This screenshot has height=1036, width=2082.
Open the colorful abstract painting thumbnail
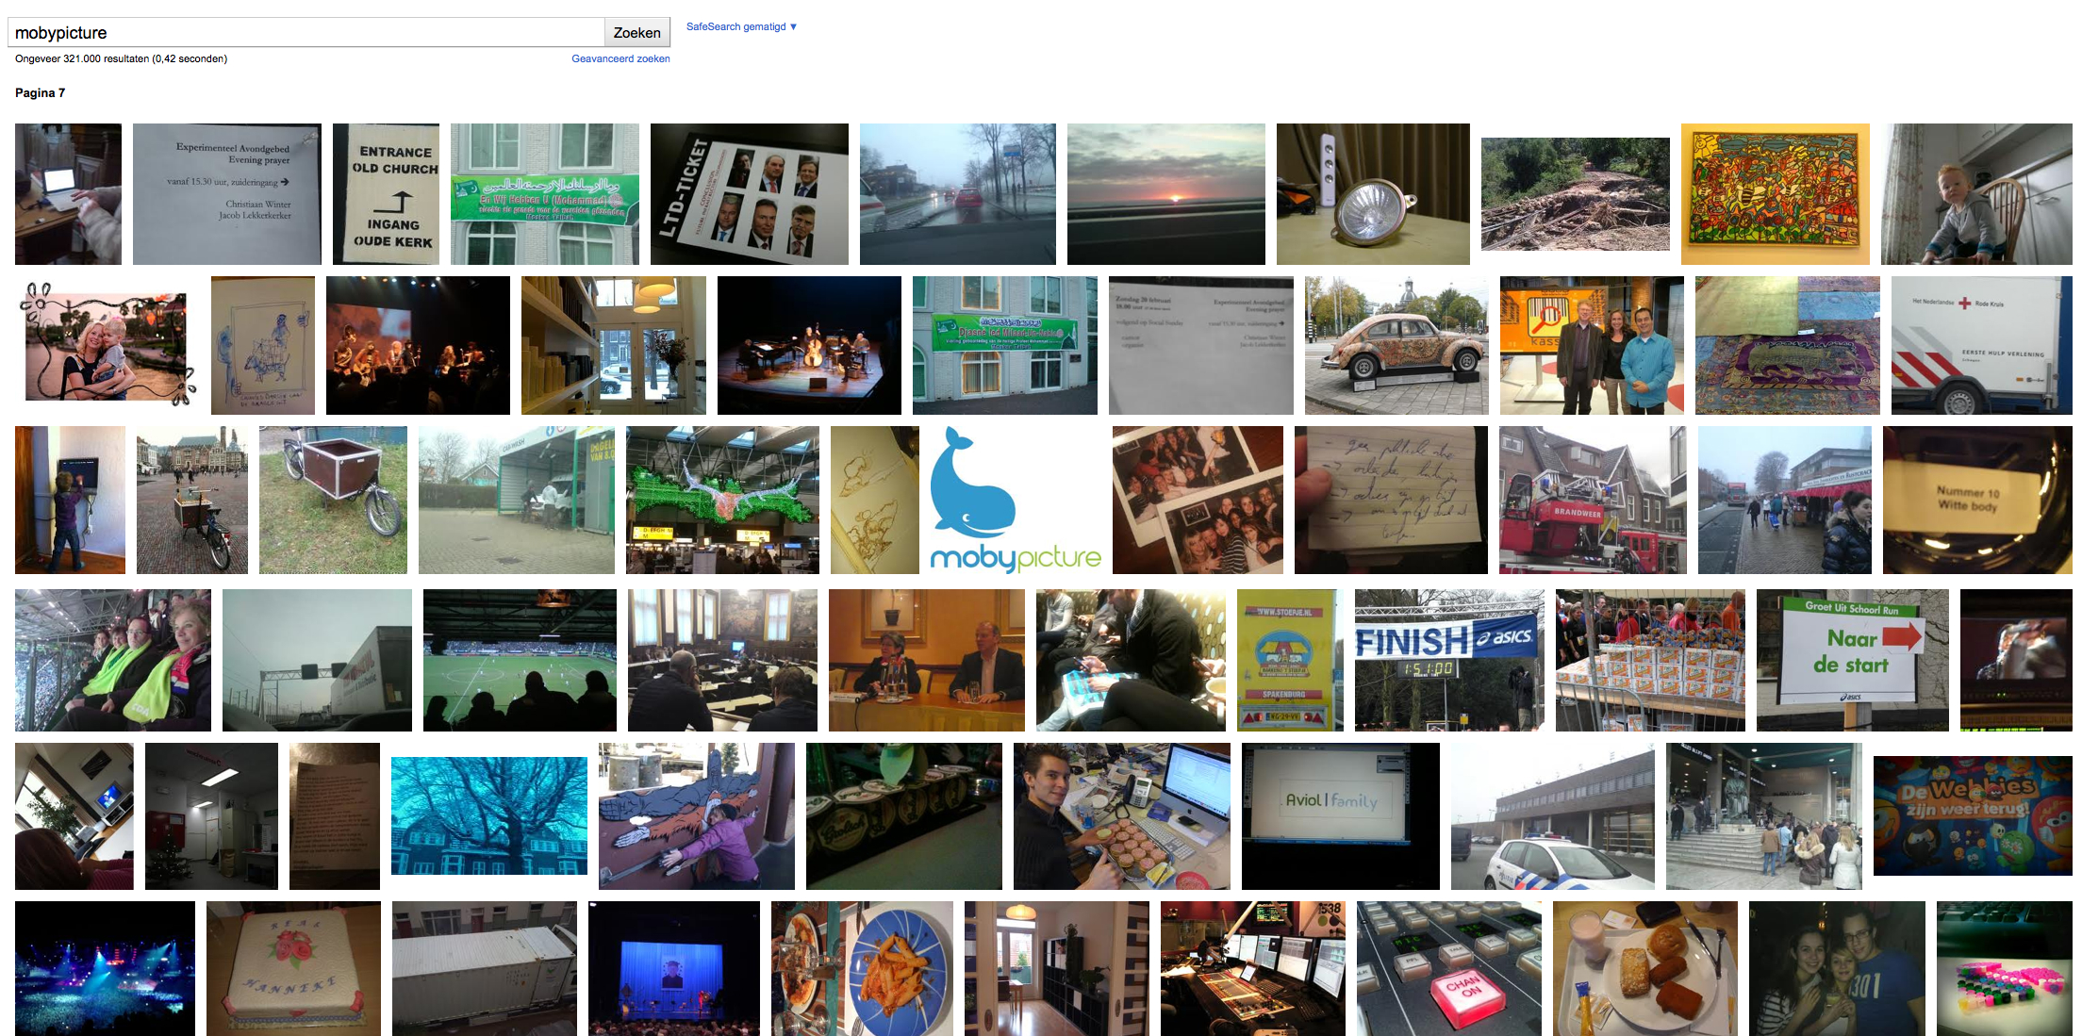(1775, 193)
